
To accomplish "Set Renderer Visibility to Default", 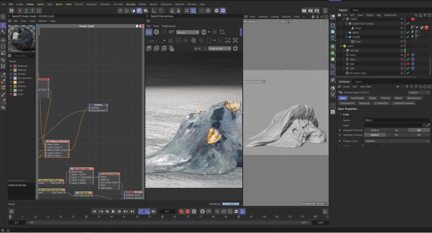I will (375, 135).
